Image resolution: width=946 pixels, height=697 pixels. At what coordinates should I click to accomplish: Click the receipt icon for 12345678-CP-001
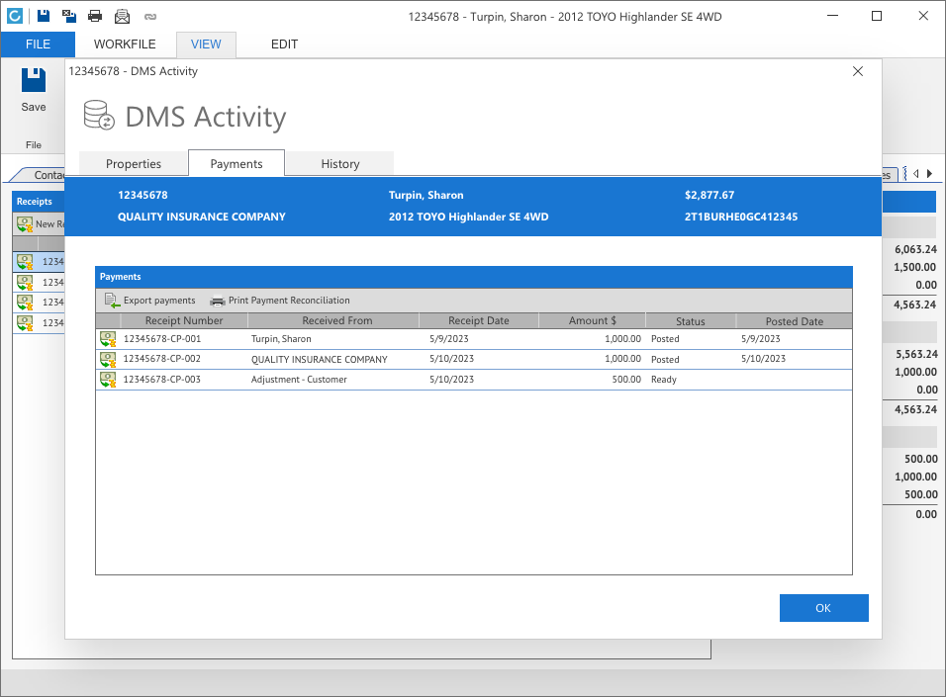pos(108,339)
